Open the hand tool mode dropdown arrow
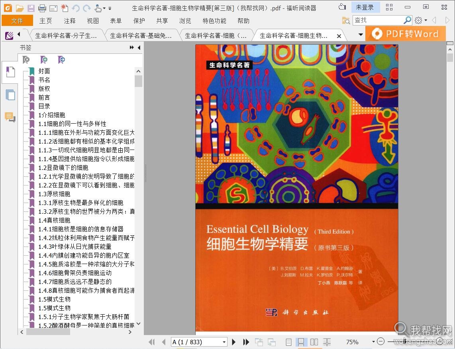Image resolution: width=455 pixels, height=349 pixels. click(104, 8)
